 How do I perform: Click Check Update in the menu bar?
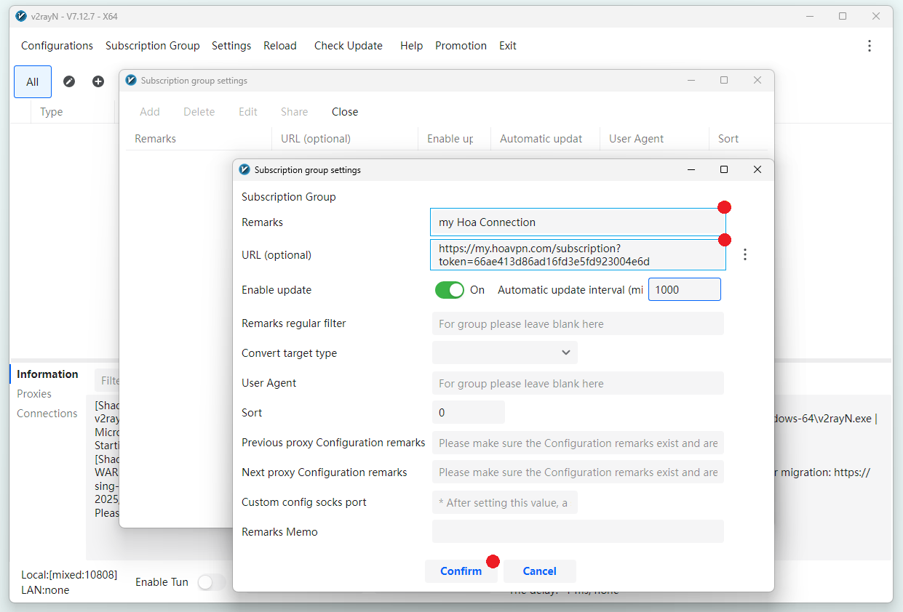click(348, 46)
